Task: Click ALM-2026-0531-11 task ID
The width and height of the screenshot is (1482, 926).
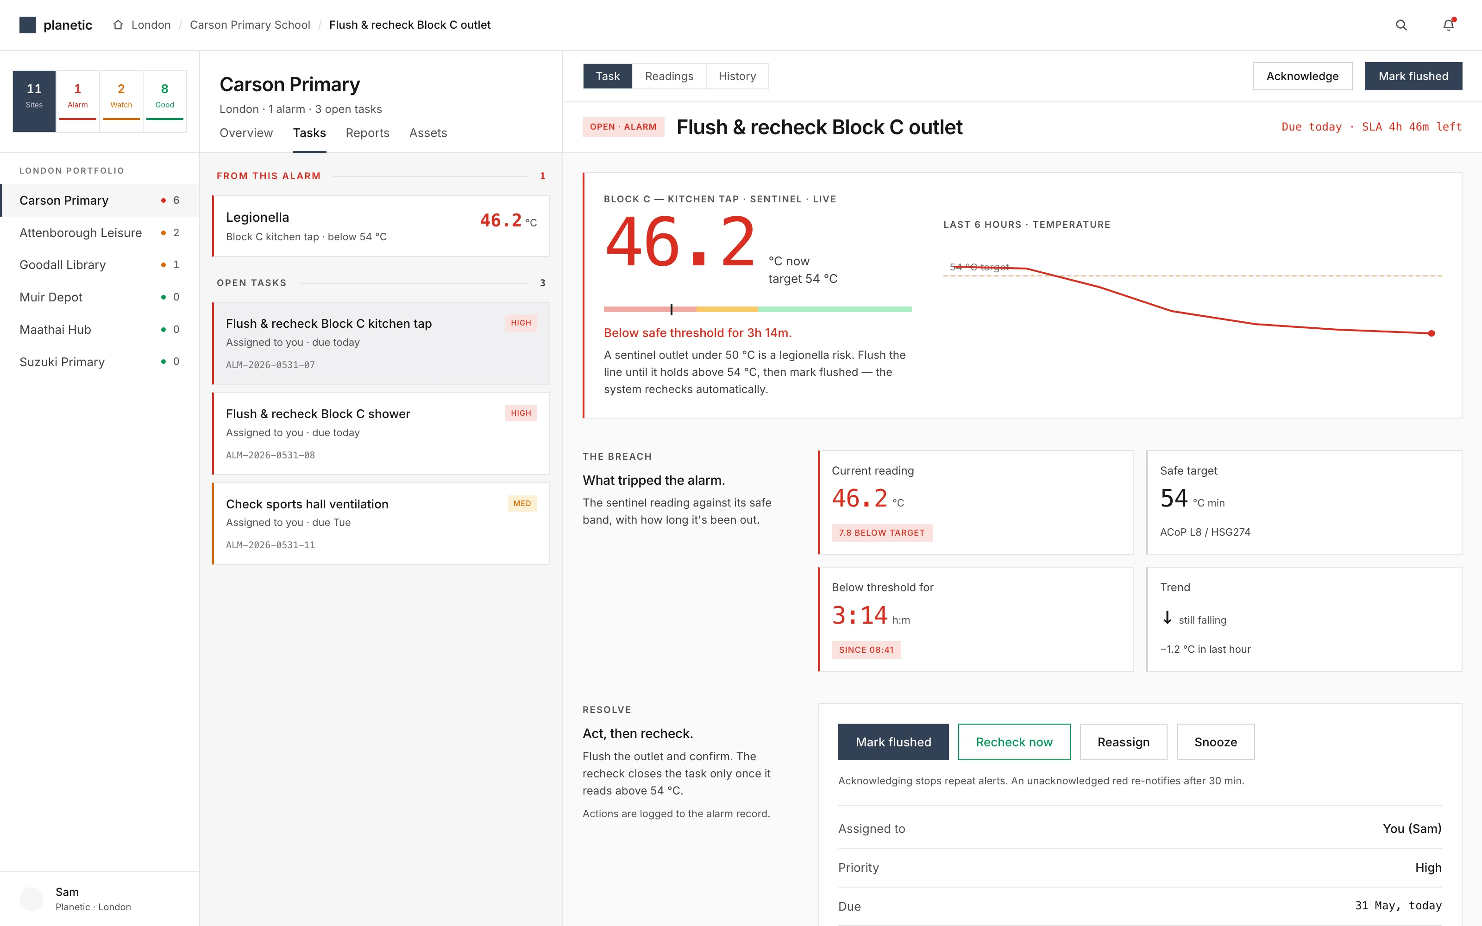Action: pos(270,545)
